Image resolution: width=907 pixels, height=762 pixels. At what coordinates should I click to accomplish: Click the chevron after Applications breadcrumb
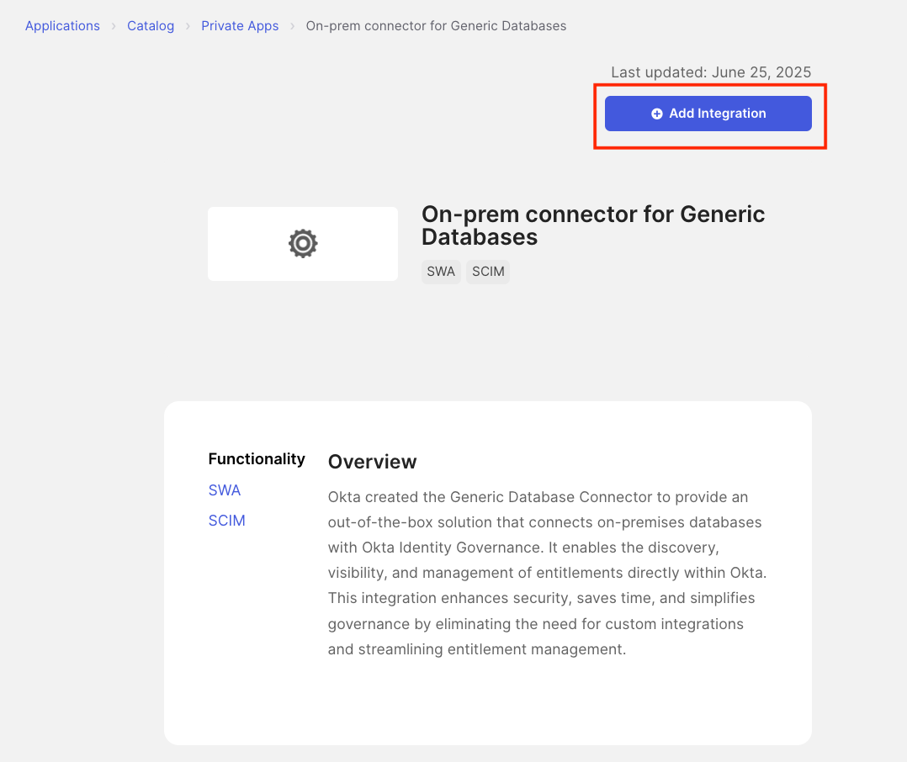[112, 25]
